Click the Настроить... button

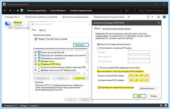81,45
